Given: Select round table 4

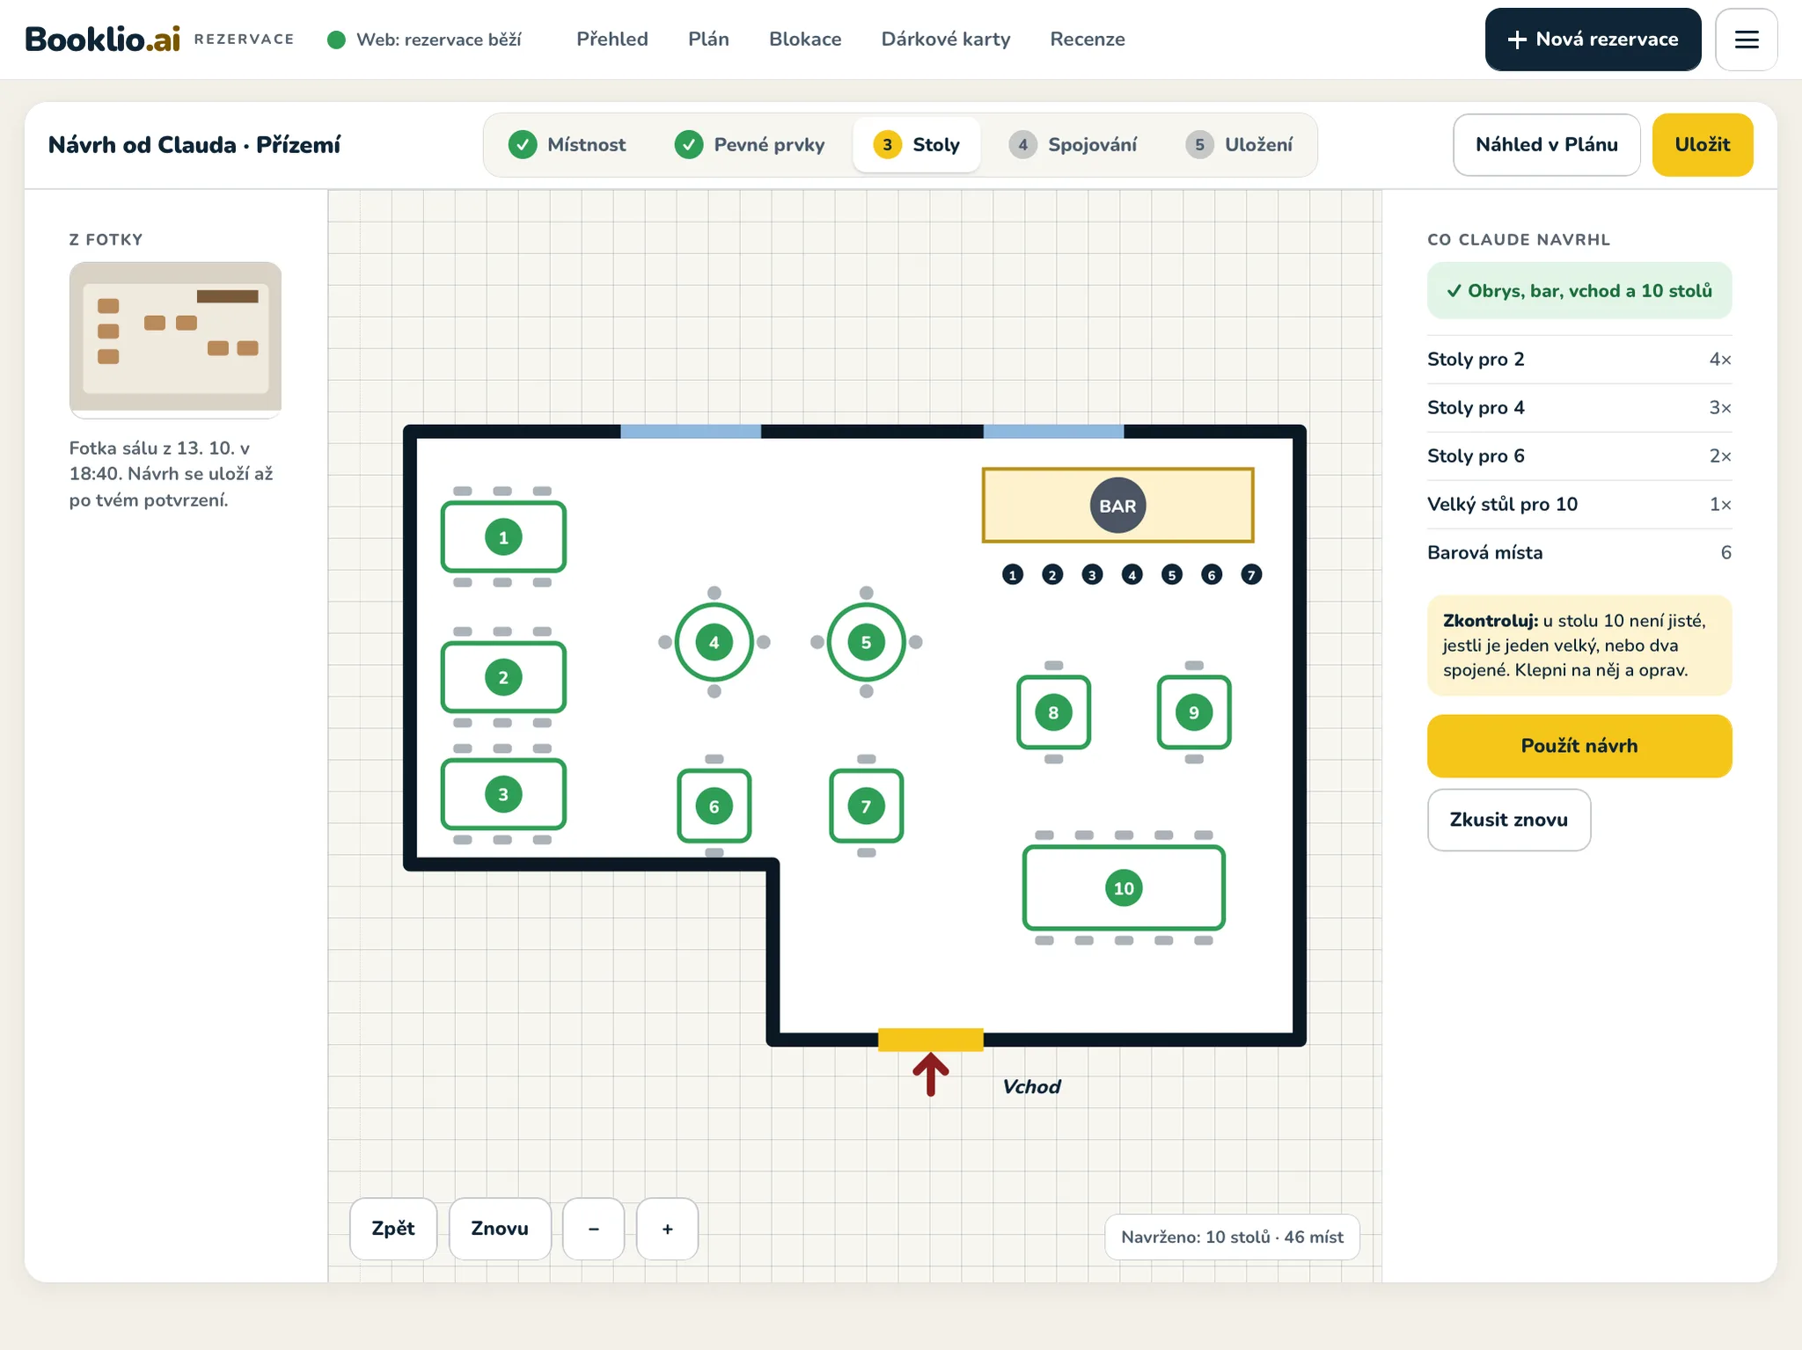Looking at the screenshot, I should pyautogui.click(x=714, y=642).
